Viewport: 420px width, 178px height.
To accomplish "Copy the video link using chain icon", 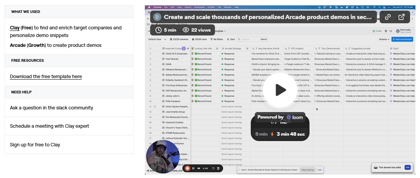I will pyautogui.click(x=387, y=17).
